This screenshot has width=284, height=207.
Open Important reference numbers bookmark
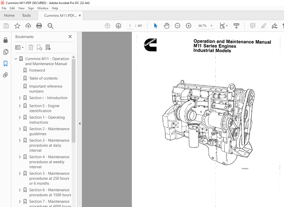pos(46,89)
